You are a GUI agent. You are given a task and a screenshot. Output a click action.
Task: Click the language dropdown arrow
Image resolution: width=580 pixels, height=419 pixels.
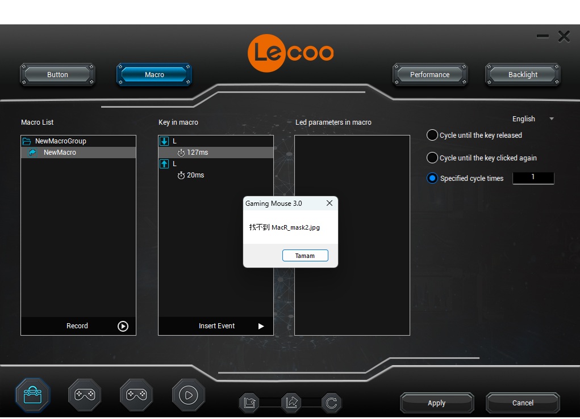click(552, 119)
